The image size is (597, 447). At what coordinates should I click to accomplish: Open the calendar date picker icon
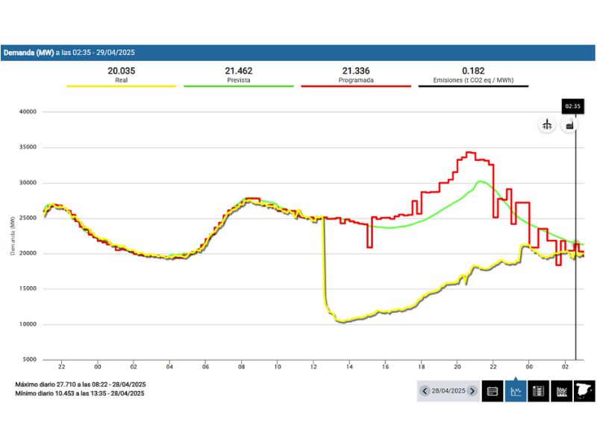point(493,391)
